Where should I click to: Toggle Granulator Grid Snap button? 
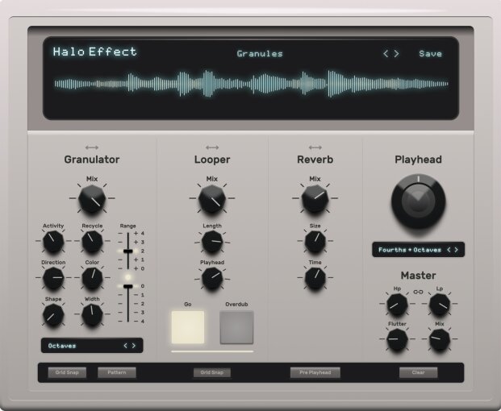click(x=67, y=372)
